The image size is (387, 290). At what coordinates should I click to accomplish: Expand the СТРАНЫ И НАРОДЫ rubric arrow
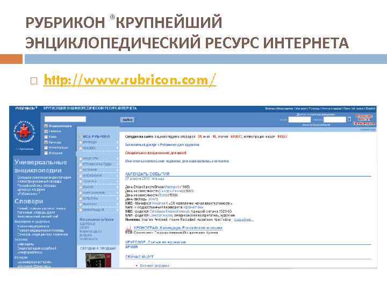point(118,164)
